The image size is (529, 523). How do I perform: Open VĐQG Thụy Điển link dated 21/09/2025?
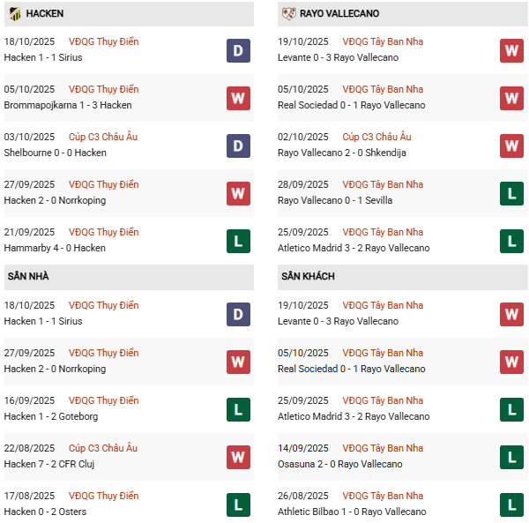coord(103,232)
